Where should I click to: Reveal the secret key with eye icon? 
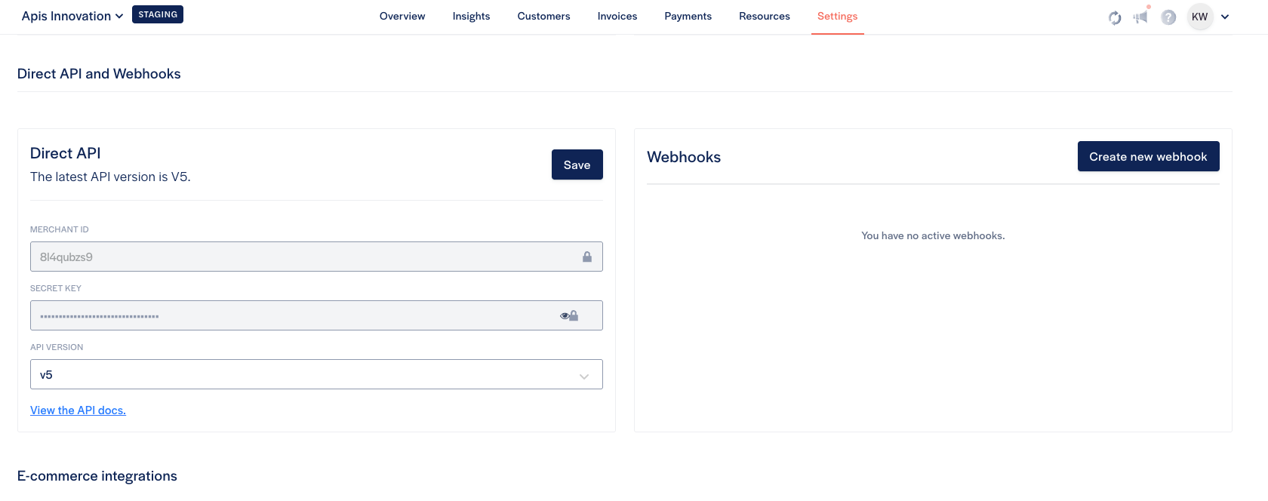(564, 316)
